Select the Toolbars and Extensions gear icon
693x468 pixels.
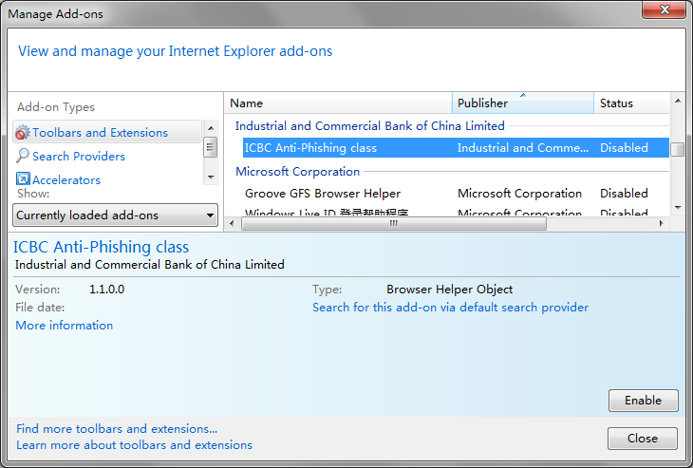point(23,133)
